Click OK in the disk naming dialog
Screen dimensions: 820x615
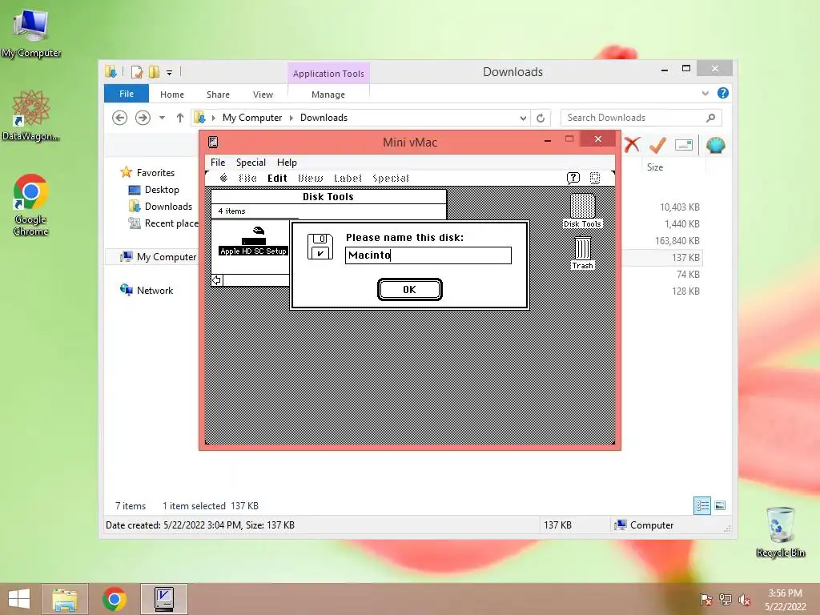coord(409,289)
